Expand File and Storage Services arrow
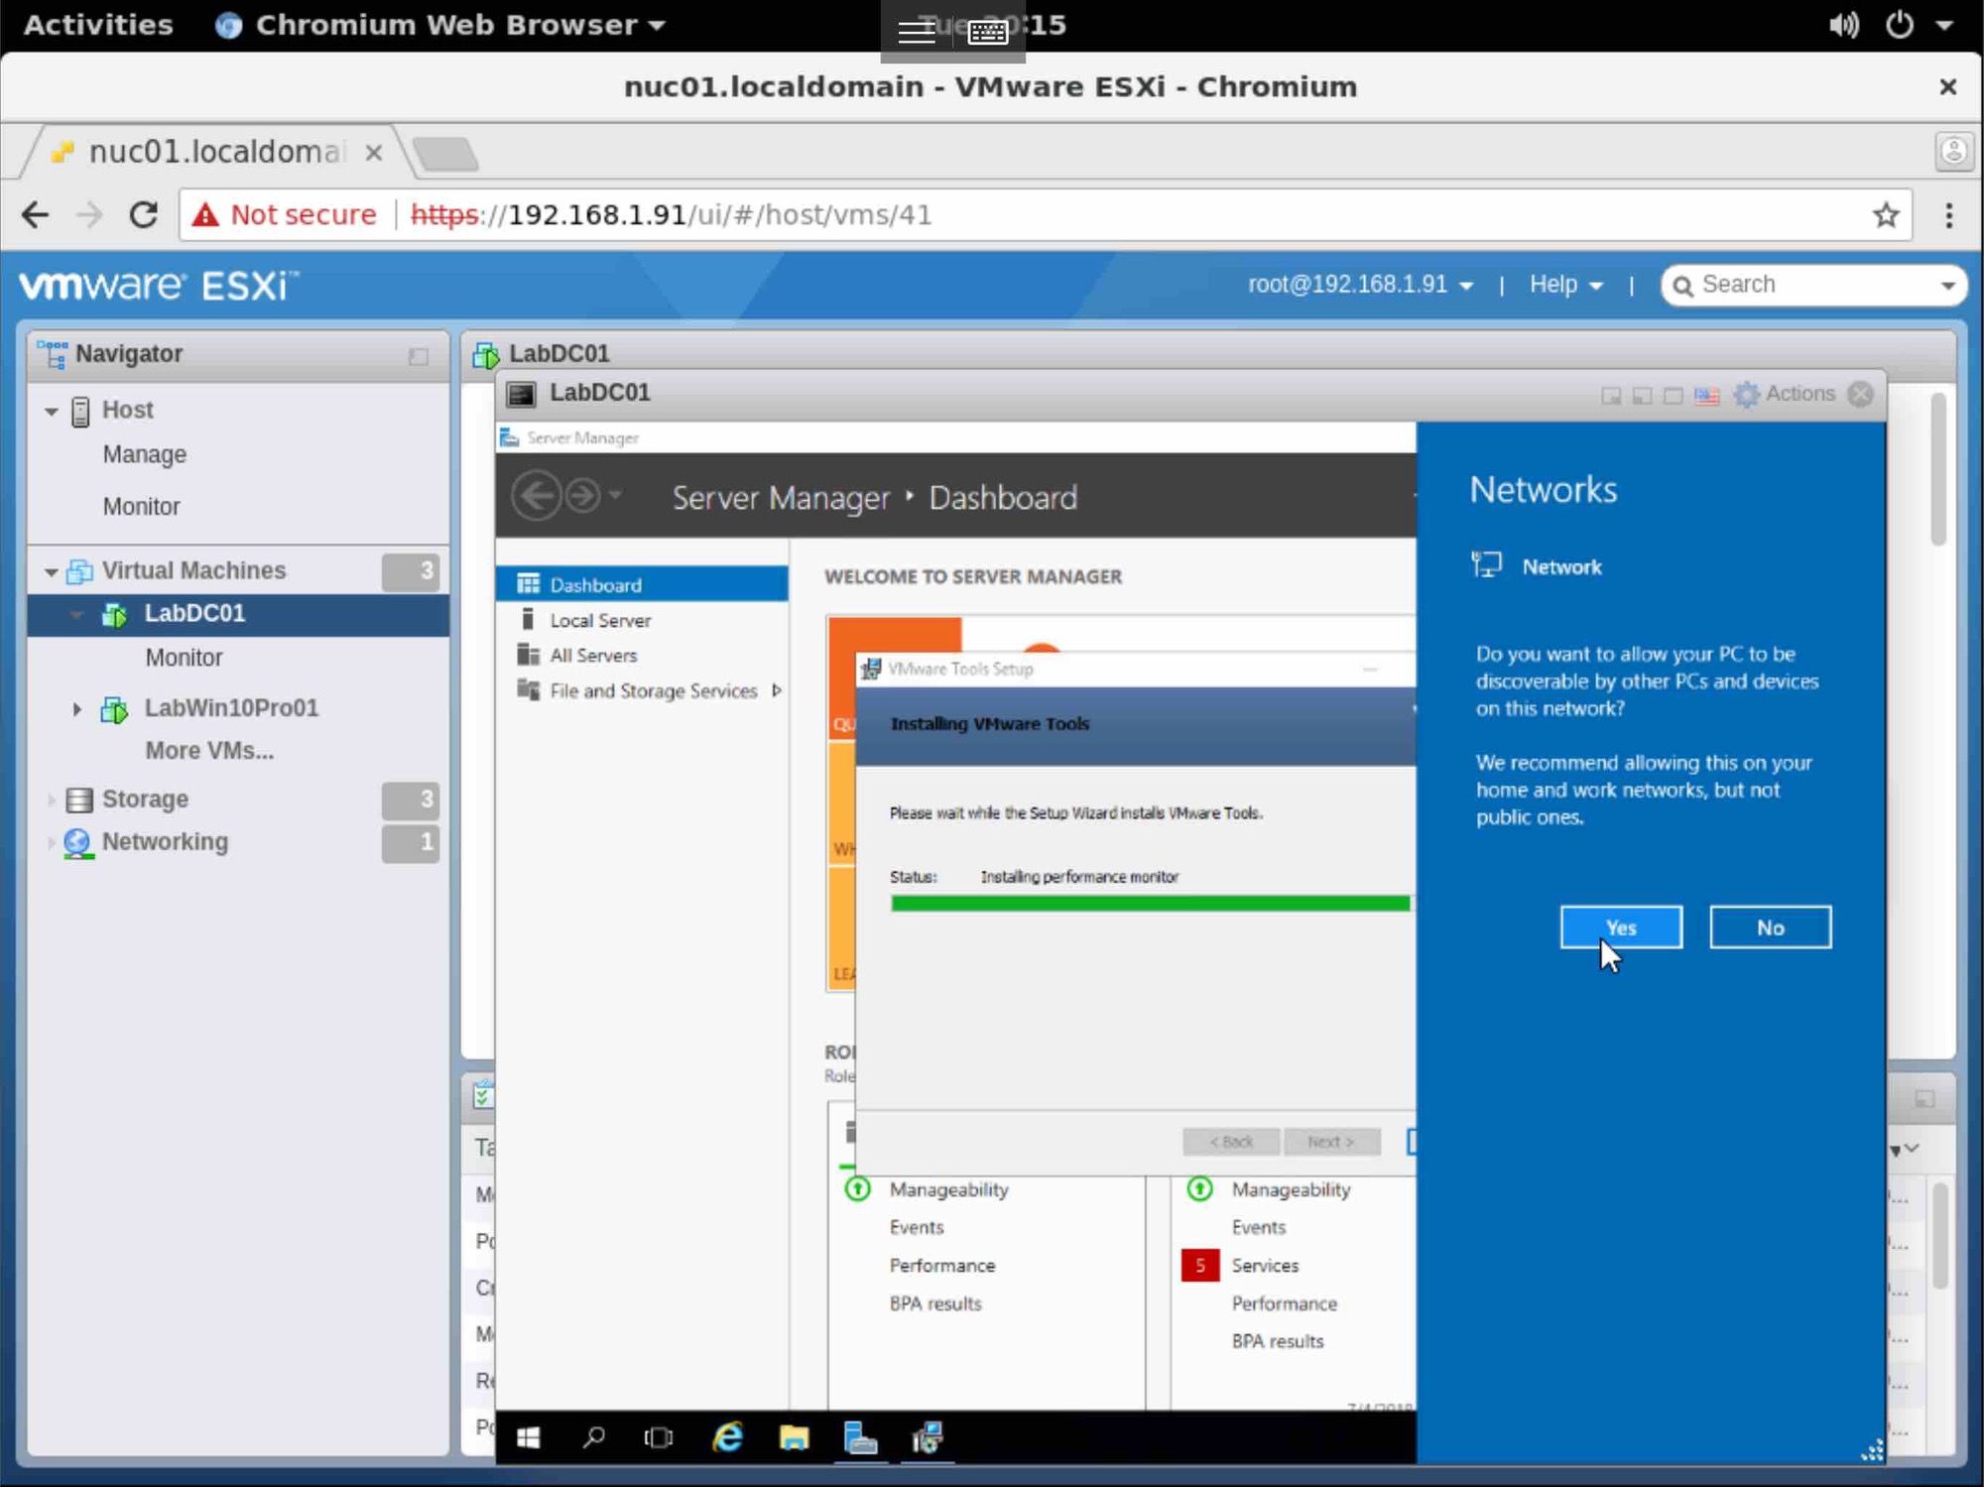The image size is (1984, 1487). (776, 690)
